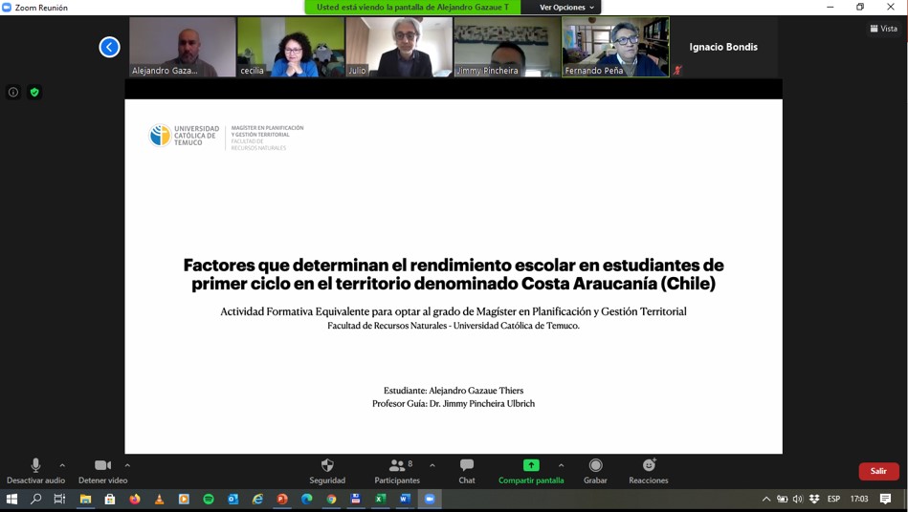Open Task View in the taskbar
Screen dimensions: 908x512
[x=59, y=499]
